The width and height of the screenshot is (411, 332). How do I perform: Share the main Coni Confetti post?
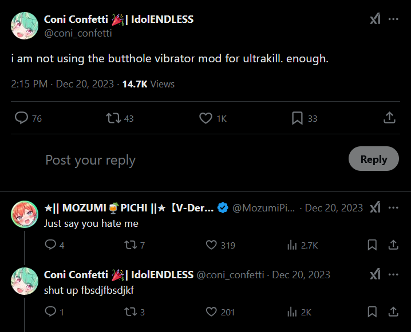click(x=389, y=118)
